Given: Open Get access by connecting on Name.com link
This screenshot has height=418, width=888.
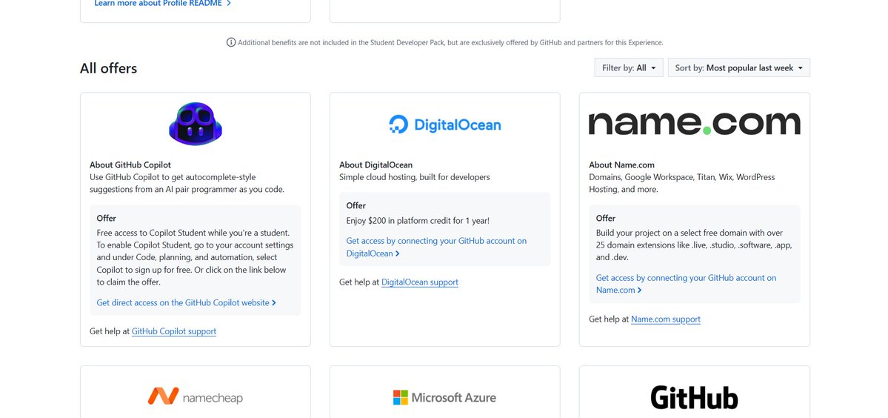Looking at the screenshot, I should [686, 284].
